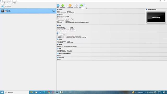Screen dimensions: 167x94
Task: Click the Áudio section speaker icon
Action: pyautogui.click(x=58, y=39)
